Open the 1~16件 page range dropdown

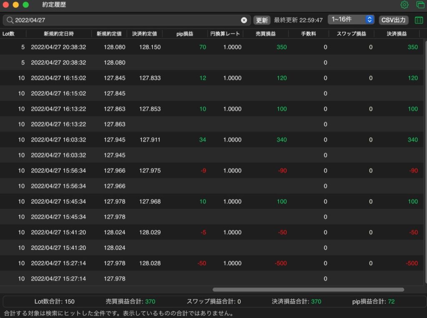coord(351,20)
